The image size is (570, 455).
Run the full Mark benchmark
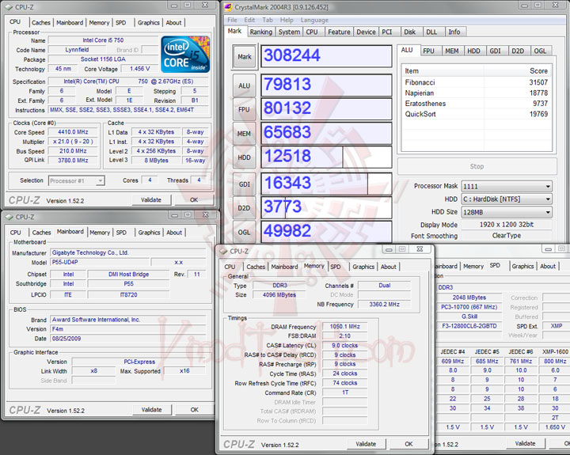click(245, 57)
